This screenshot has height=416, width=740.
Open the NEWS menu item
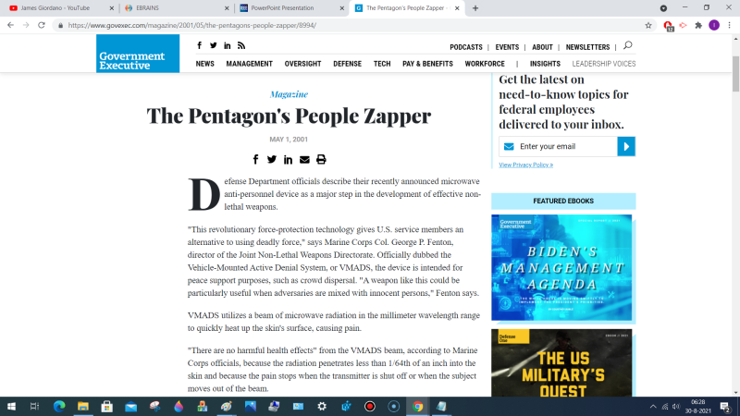tap(204, 64)
